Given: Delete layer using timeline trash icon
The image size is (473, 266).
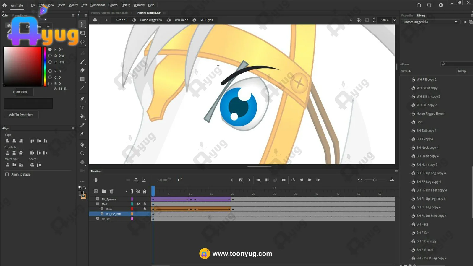Looking at the screenshot, I should tap(111, 192).
